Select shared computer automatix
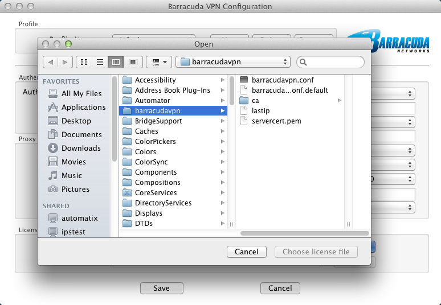Screen dimensions: 441x305 (73, 218)
